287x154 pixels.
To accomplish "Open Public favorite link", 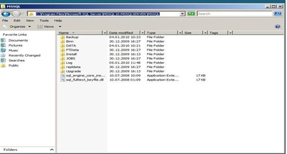I will pyautogui.click(x=14, y=66).
